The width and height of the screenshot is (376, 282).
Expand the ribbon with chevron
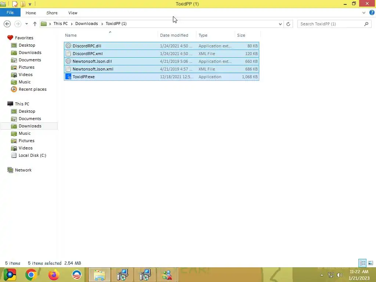click(x=364, y=13)
